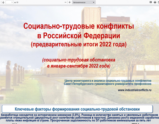Click the italic '(социально-трудовая обстановка' line
This screenshot has width=159, height=124.
[x=79, y=60]
